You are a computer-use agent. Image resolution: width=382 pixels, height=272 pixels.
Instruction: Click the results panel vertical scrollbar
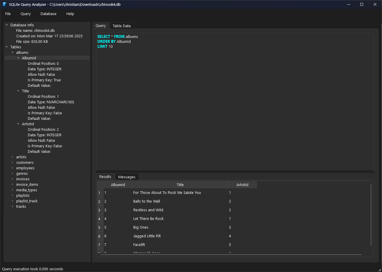(x=371, y=214)
